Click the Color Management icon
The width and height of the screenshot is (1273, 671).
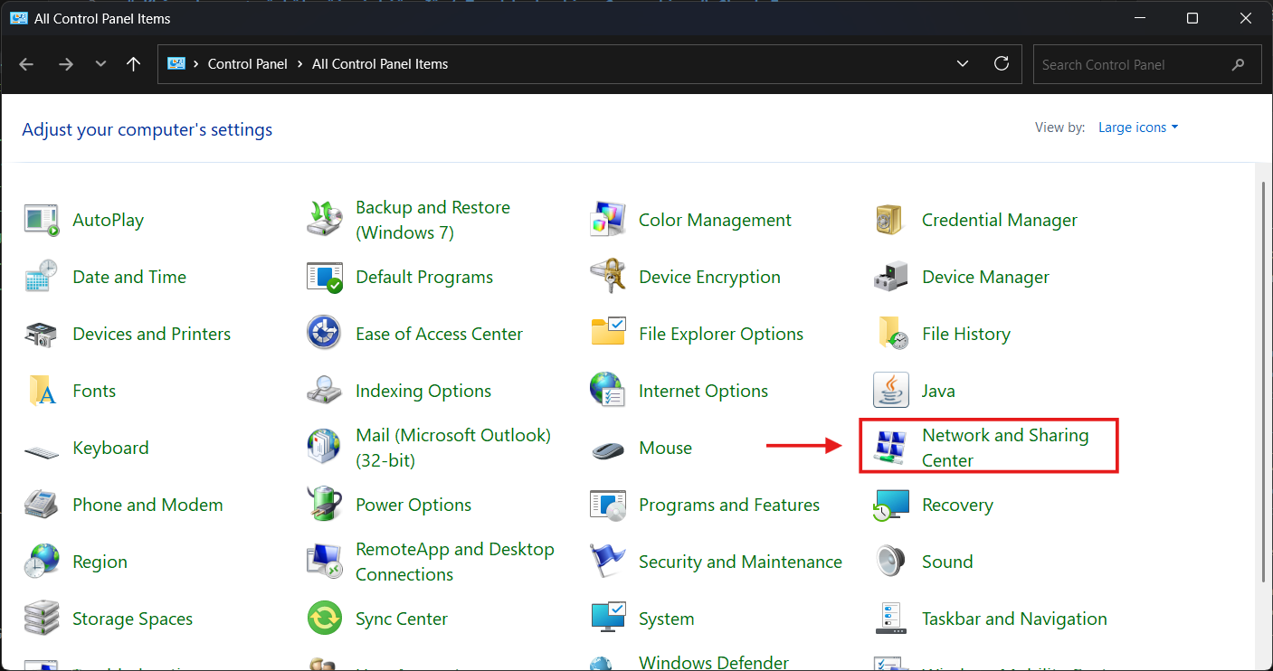coord(607,220)
